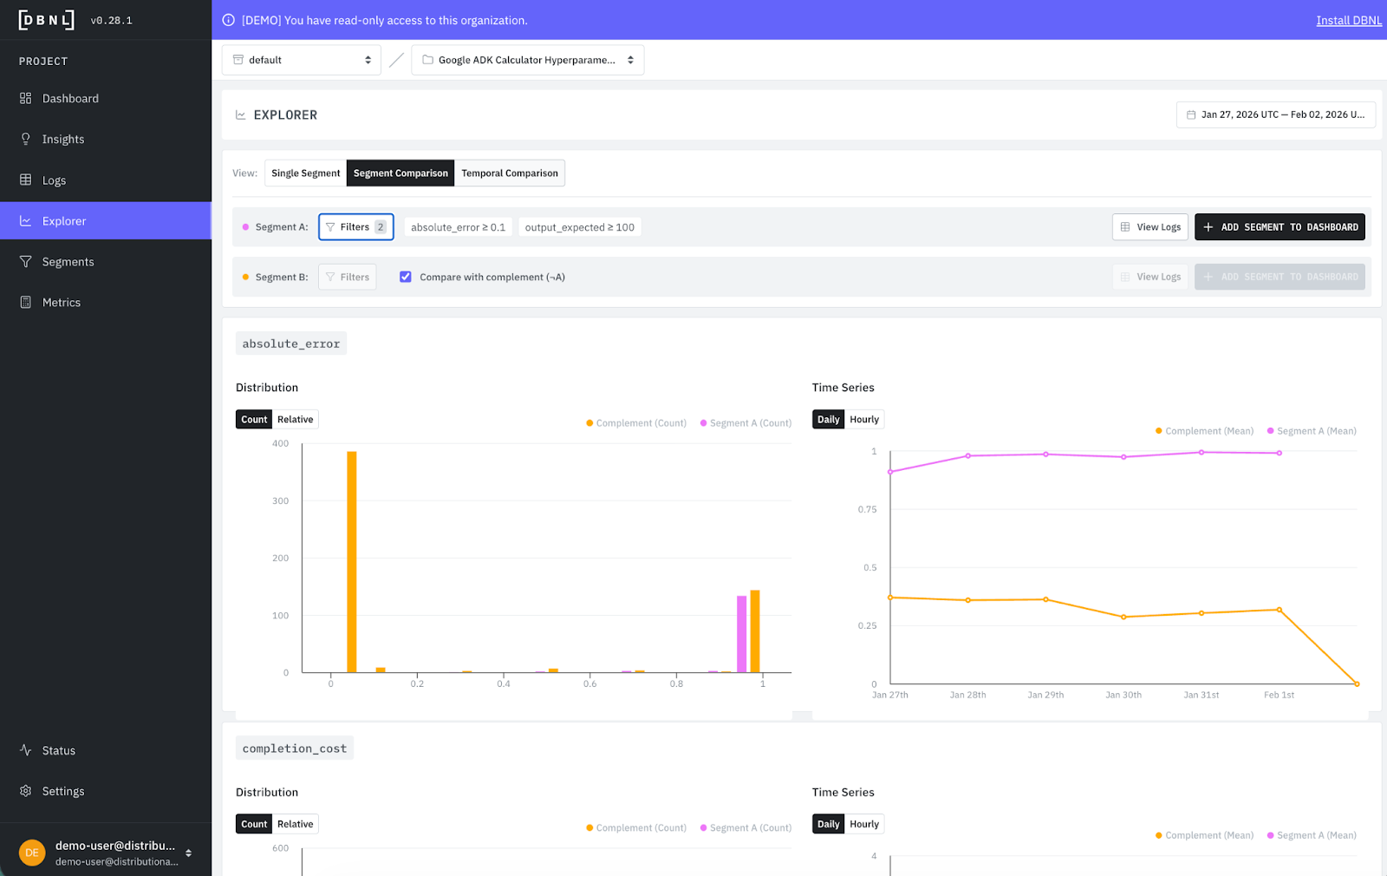Click the filter count badge 2
The image size is (1387, 876).
coord(381,227)
